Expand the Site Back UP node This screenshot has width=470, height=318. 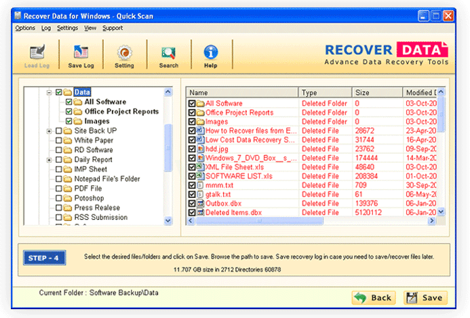tap(49, 131)
